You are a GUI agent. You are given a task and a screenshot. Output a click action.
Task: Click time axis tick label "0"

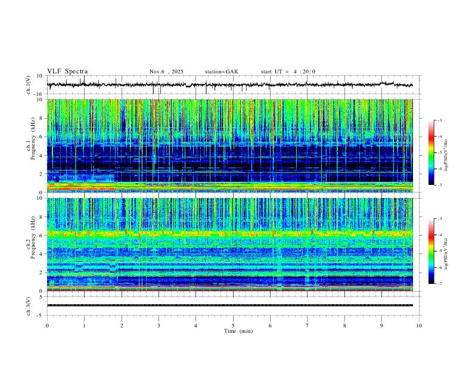(47, 326)
